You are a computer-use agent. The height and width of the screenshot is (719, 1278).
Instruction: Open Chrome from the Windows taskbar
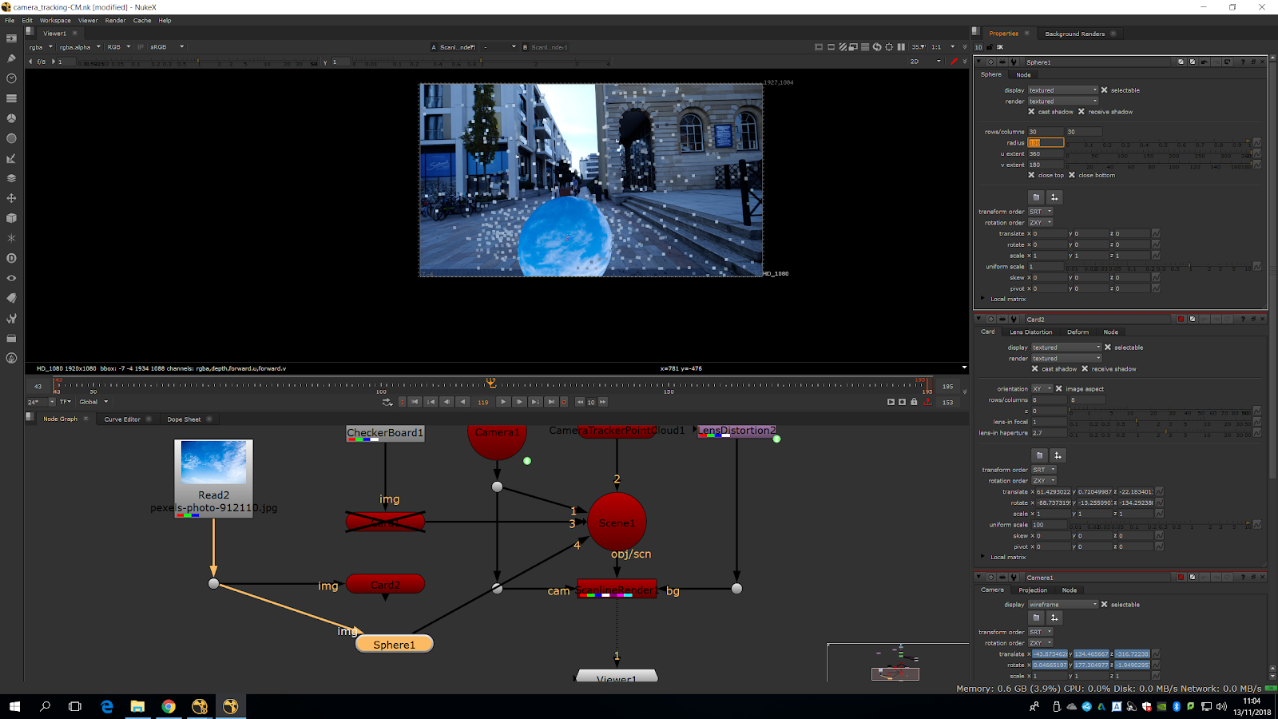tap(169, 706)
